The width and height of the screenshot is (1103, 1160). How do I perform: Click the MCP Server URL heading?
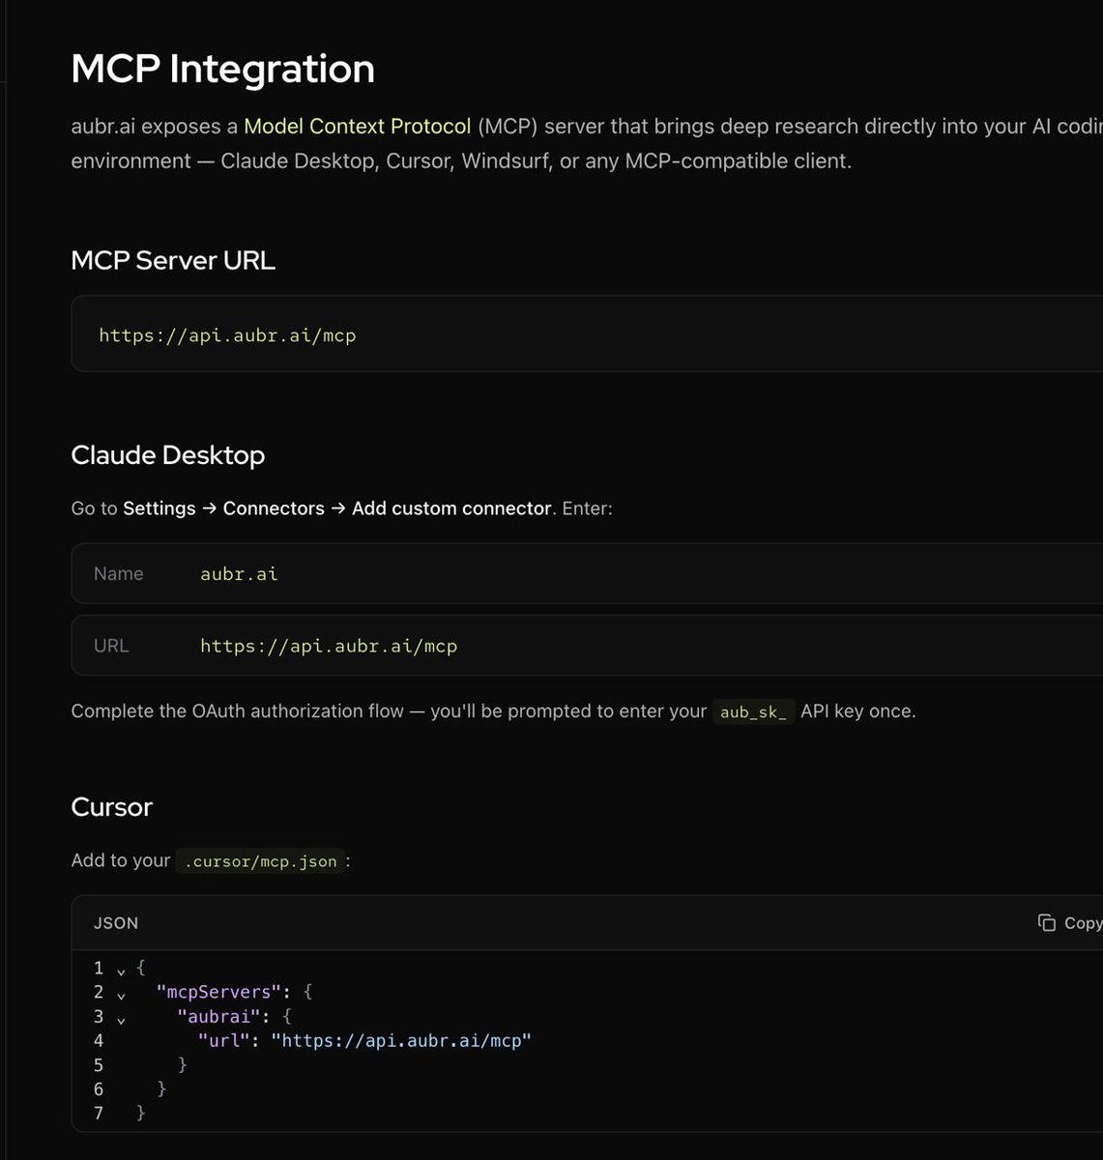(x=173, y=260)
